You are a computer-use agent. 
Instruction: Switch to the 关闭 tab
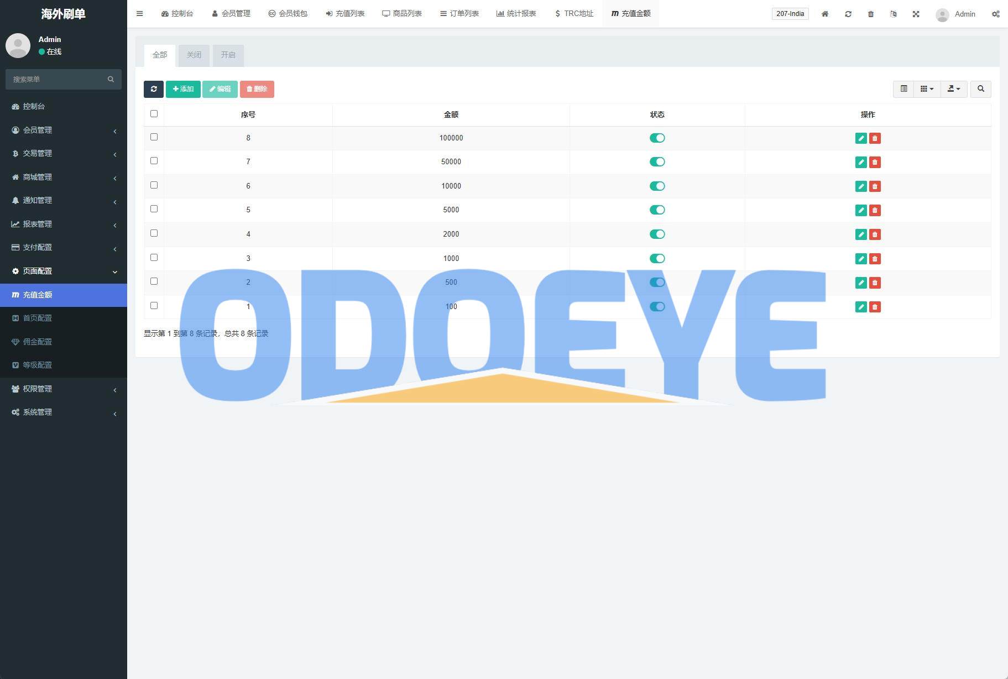pos(194,55)
